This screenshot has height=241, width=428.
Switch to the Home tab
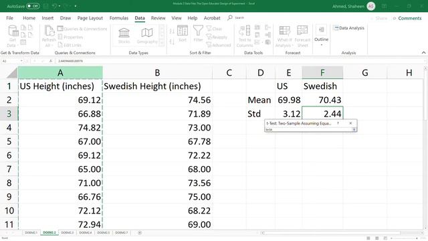point(29,18)
